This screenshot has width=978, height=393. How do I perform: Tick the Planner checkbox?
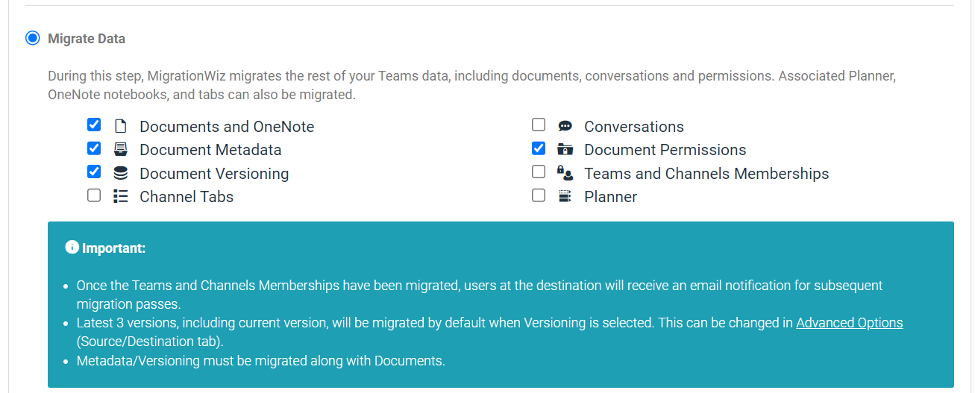(x=539, y=195)
